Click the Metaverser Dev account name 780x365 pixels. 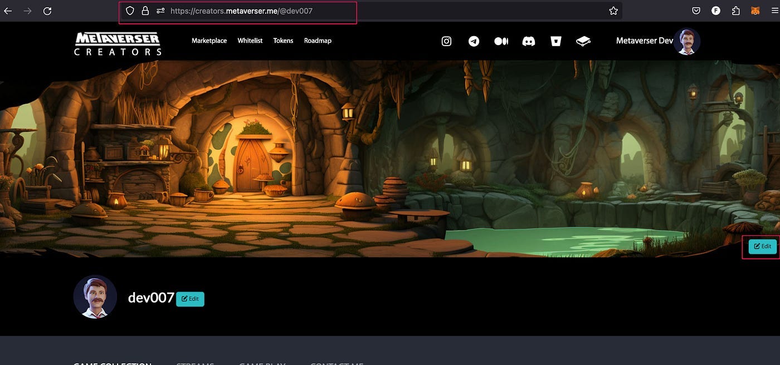[645, 41]
